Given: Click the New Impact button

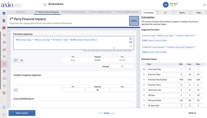Looking at the screenshot, I should (22, 113).
